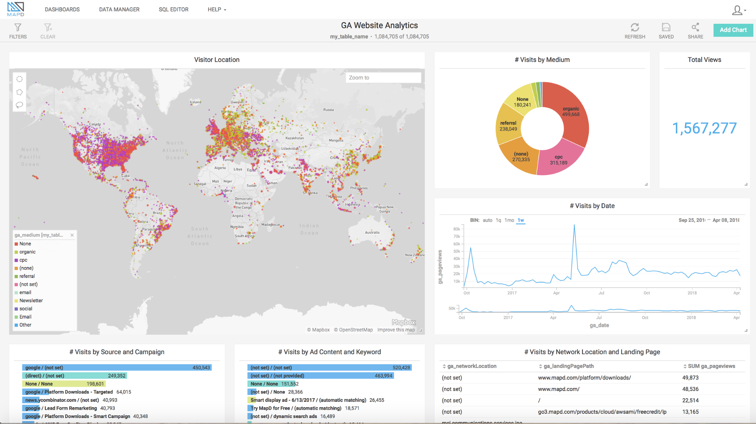Image resolution: width=756 pixels, height=424 pixels.
Task: Switch bin to auto
Action: click(487, 220)
